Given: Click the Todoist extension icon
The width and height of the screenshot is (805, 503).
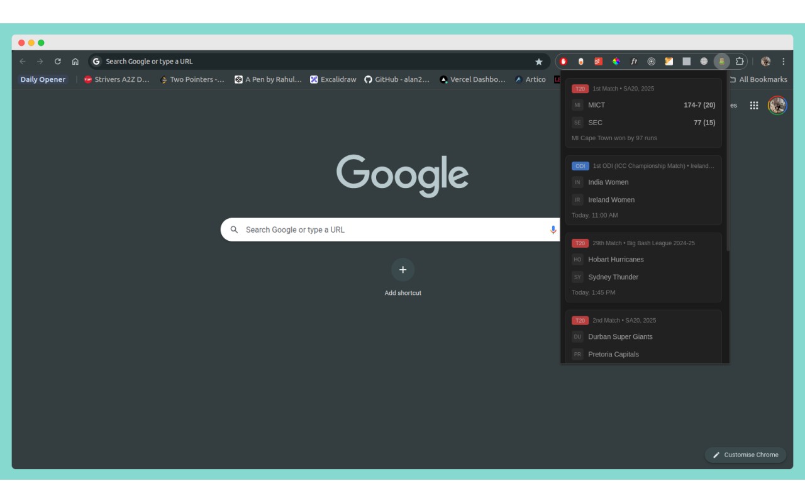Looking at the screenshot, I should (597, 61).
